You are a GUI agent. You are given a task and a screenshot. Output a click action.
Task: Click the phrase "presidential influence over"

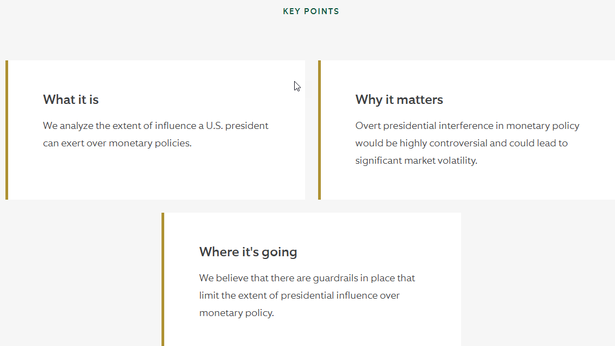[x=340, y=295]
